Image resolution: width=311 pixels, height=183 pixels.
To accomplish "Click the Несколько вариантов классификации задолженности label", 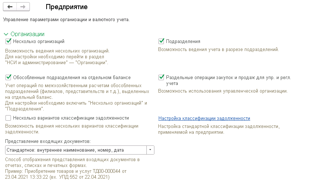I will [71, 118].
